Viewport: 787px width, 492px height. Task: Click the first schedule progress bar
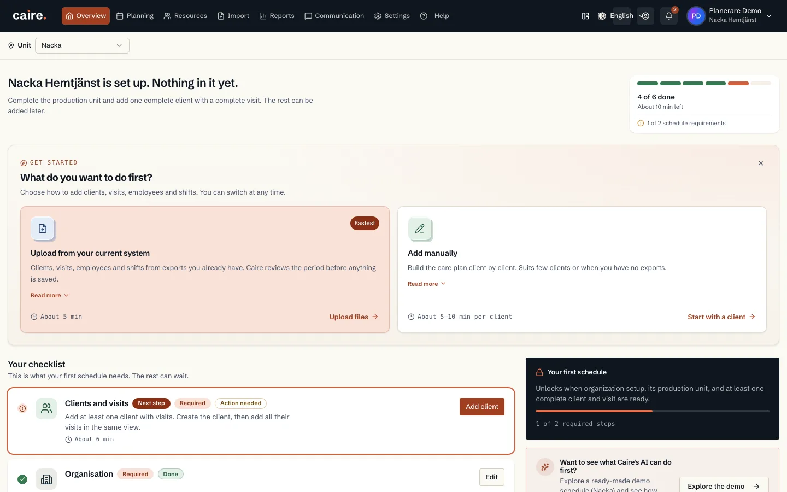point(653,411)
